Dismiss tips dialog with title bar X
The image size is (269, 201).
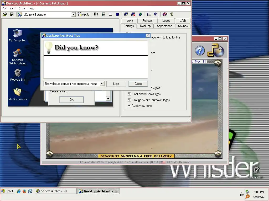pyautogui.click(x=148, y=35)
